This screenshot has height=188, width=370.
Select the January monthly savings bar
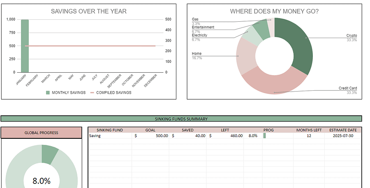pos(25,46)
